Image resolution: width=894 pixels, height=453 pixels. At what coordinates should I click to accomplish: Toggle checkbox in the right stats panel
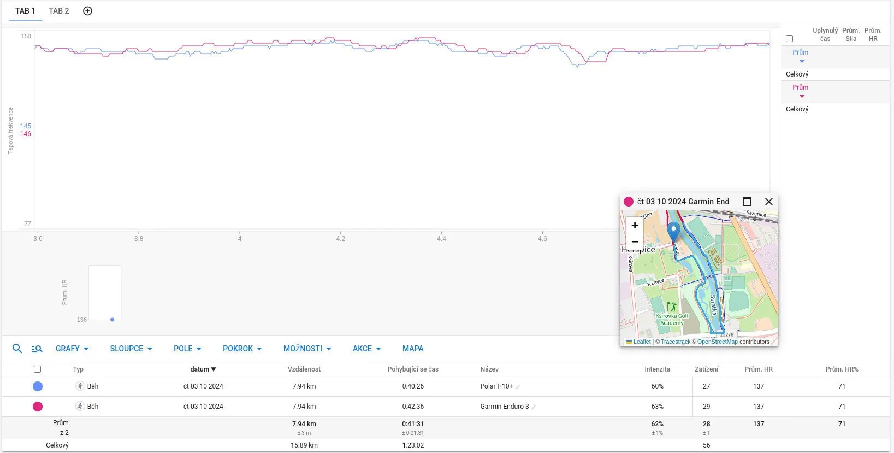[x=789, y=39]
